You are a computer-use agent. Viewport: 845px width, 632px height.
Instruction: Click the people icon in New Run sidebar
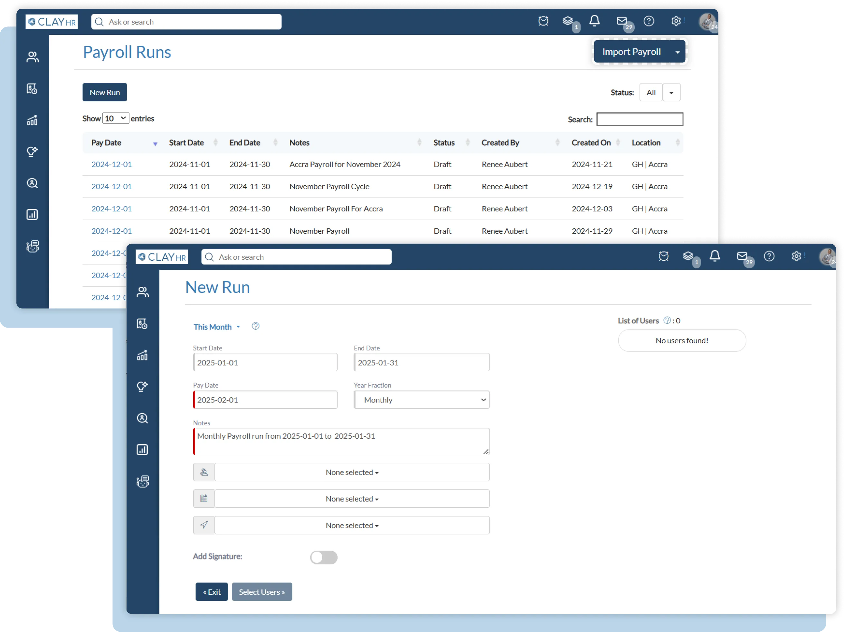click(142, 292)
